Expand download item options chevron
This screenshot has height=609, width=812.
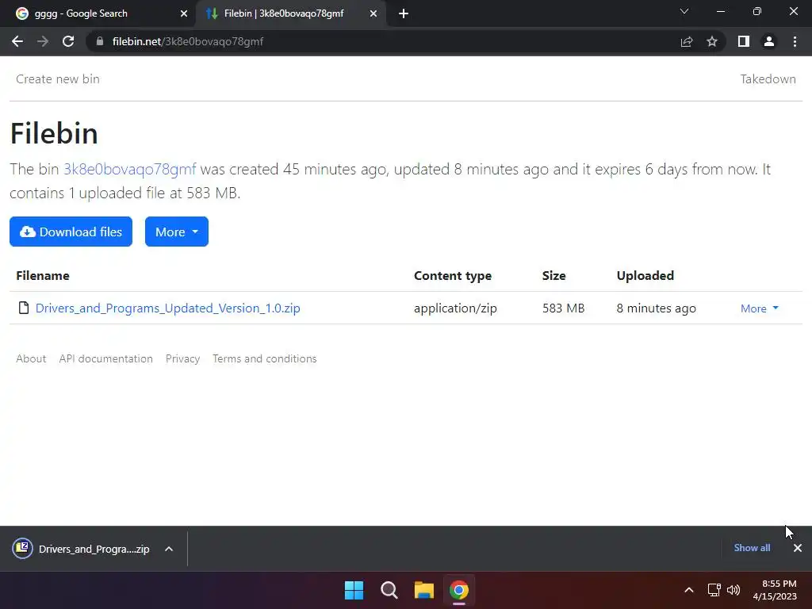point(169,549)
